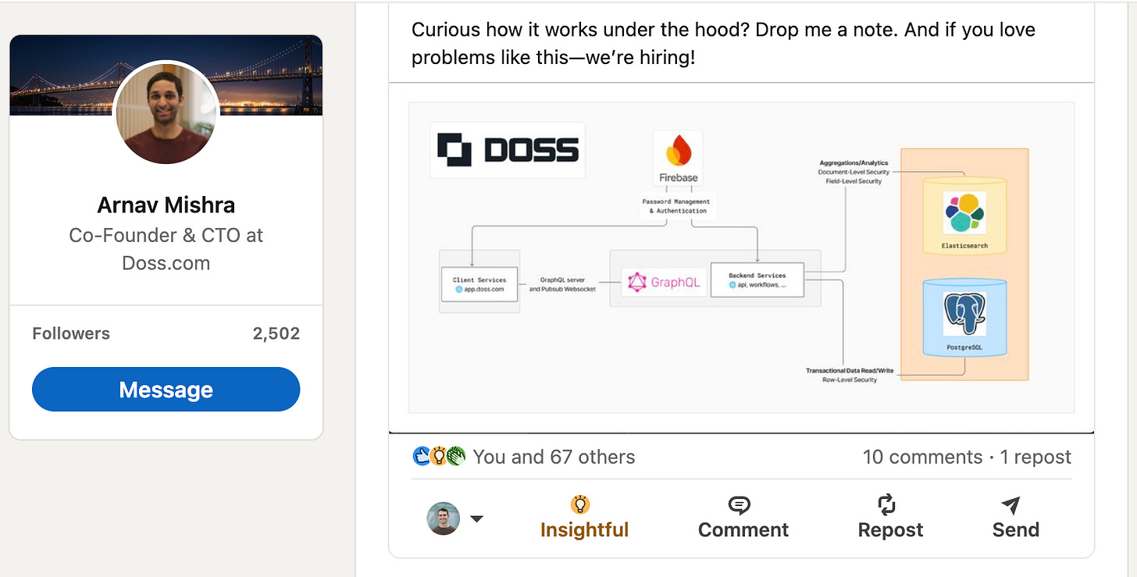The width and height of the screenshot is (1137, 577).
Task: Click the Client Services box in diagram
Action: click(x=479, y=283)
